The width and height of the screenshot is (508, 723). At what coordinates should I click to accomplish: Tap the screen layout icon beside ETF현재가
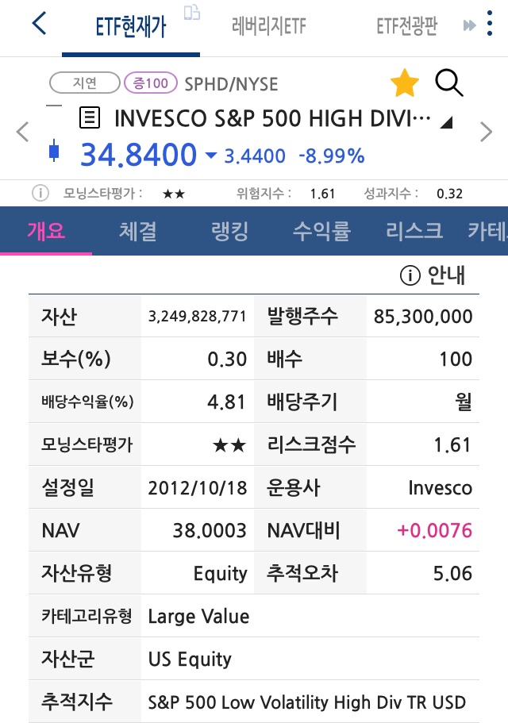(x=192, y=13)
